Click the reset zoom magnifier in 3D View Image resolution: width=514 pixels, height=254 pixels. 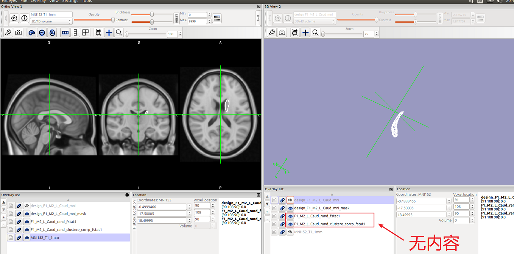point(316,33)
